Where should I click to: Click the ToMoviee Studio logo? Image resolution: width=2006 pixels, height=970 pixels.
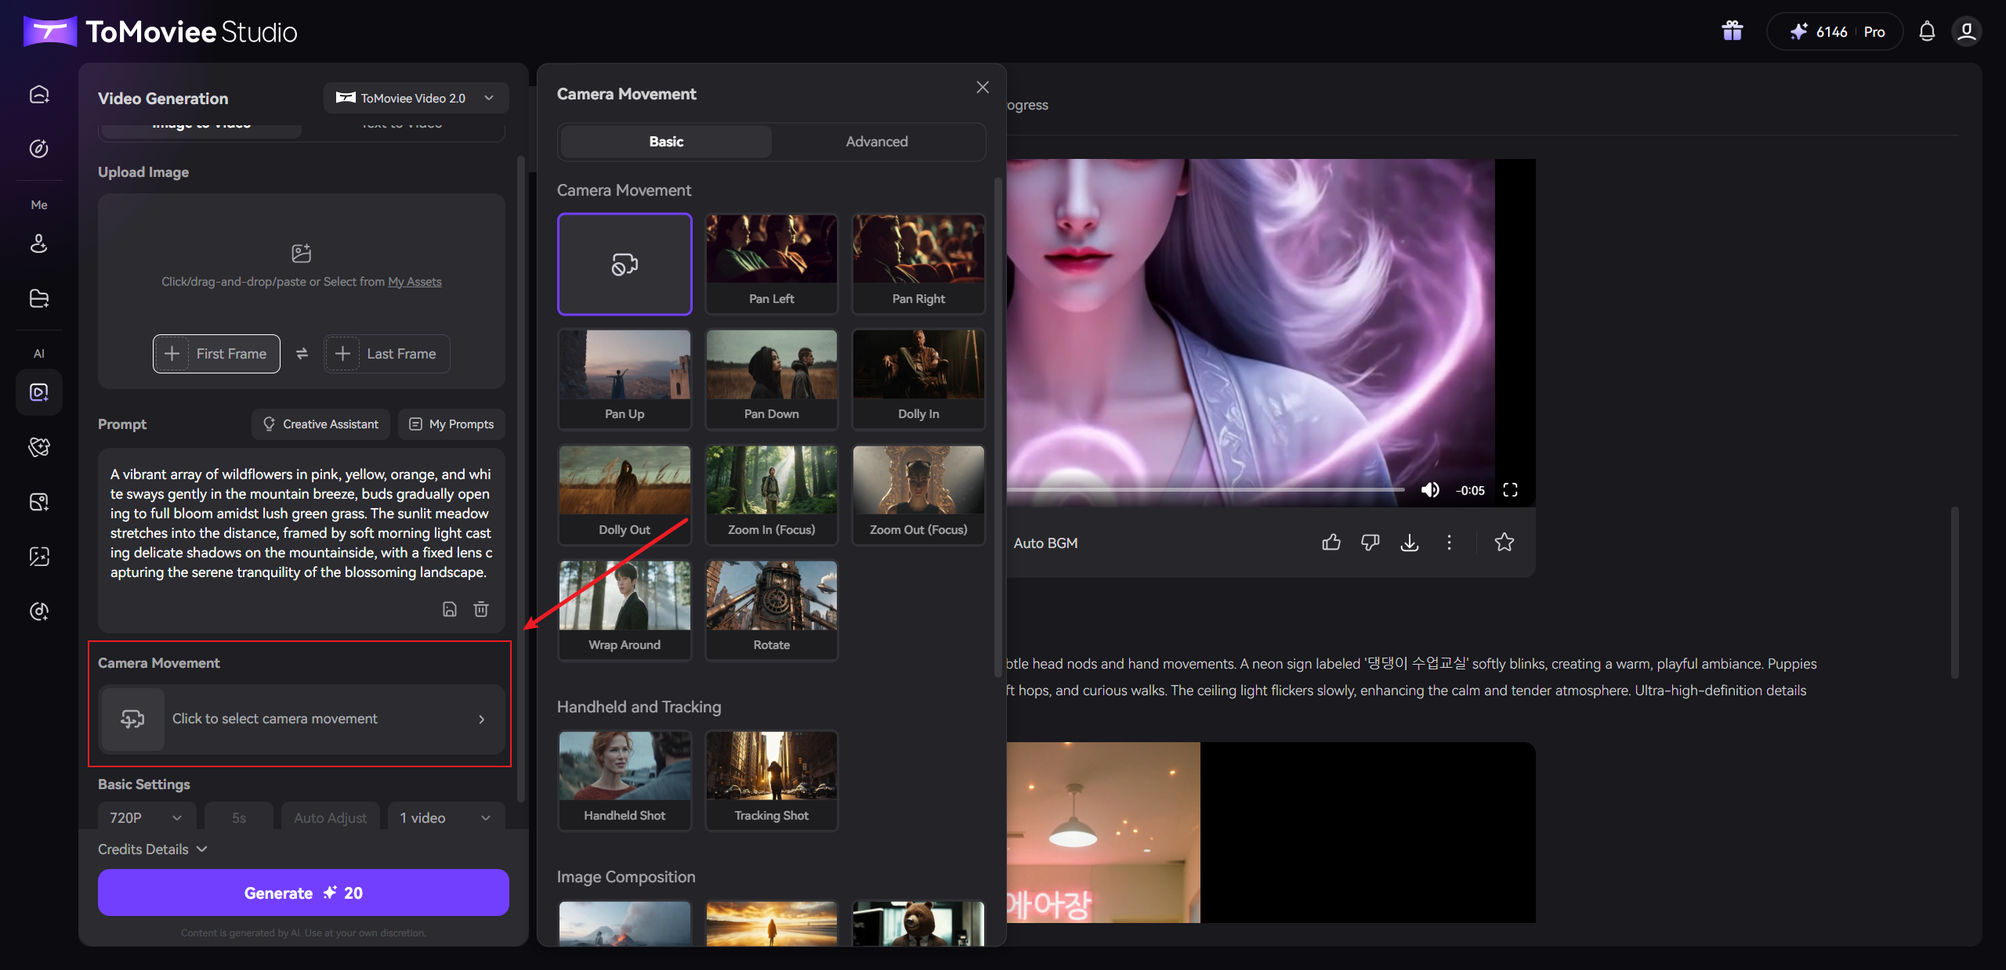160,31
